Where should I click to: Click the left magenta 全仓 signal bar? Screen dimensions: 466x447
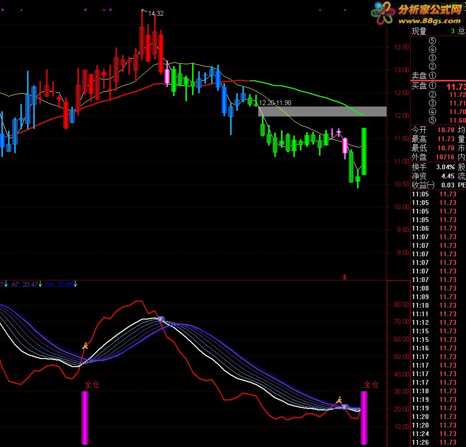click(85, 418)
